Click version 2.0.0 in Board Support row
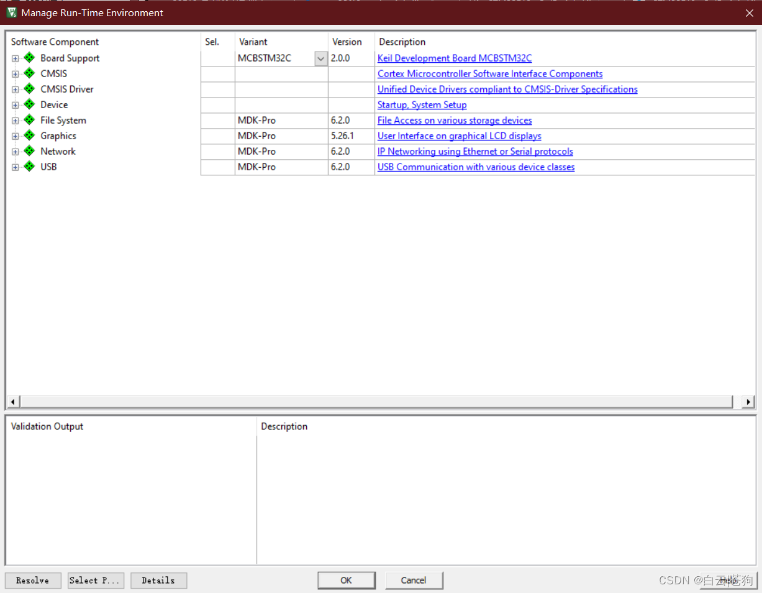Screen dimensions: 762x593 [340, 58]
